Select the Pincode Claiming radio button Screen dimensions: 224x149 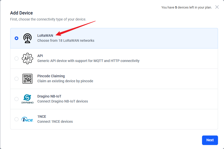16,79
